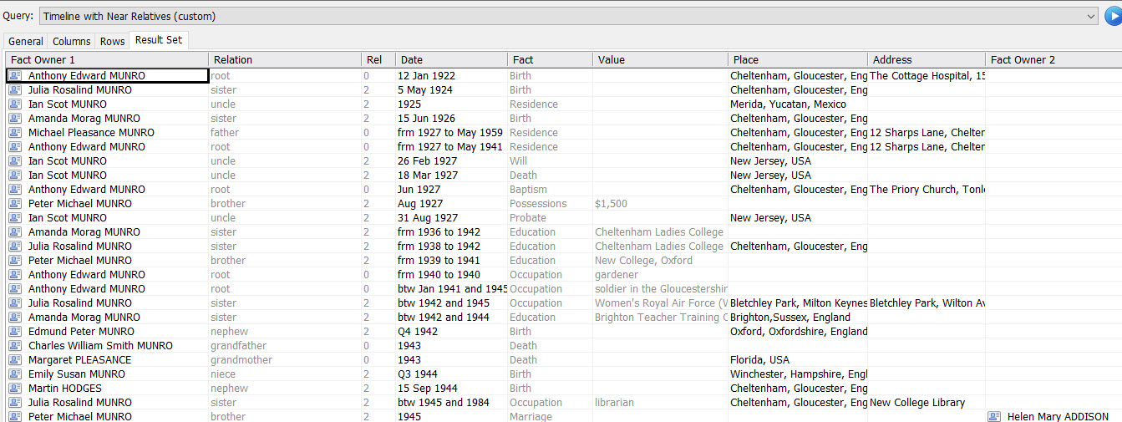The image size is (1122, 422).
Task: Click person icon beside Edmund Peter MUNRO
Action: 15,331
